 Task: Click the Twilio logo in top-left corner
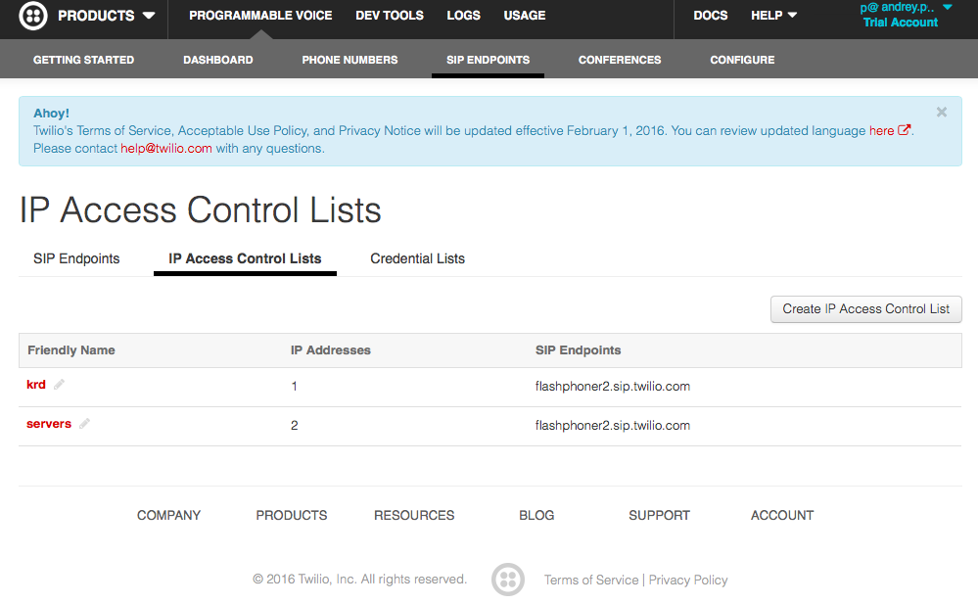(32, 16)
